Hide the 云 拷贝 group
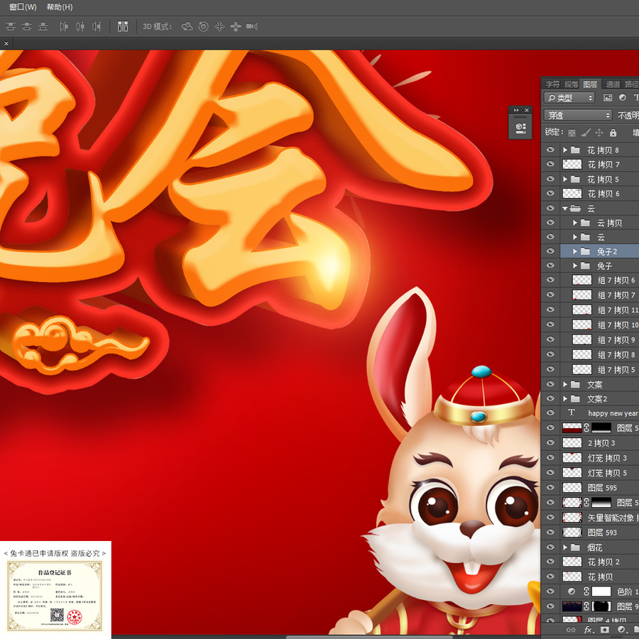This screenshot has width=639, height=639. (550, 222)
